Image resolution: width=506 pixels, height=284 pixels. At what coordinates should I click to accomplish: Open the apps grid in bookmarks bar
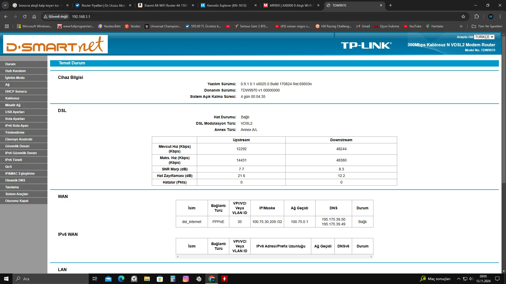pos(7,26)
